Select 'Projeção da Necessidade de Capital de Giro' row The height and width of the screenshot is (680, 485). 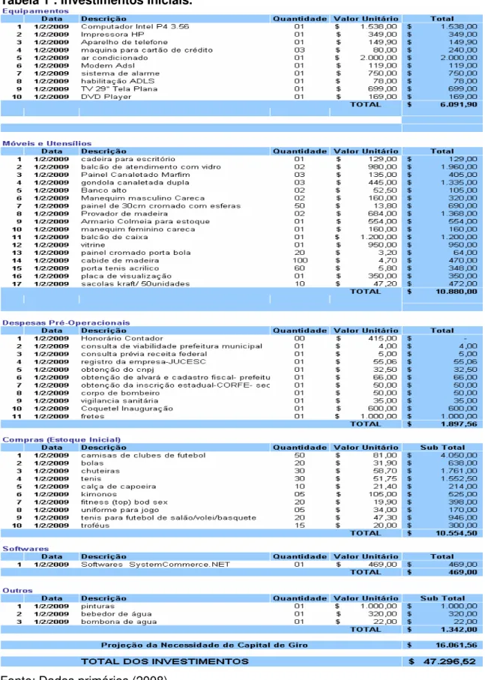242,646
